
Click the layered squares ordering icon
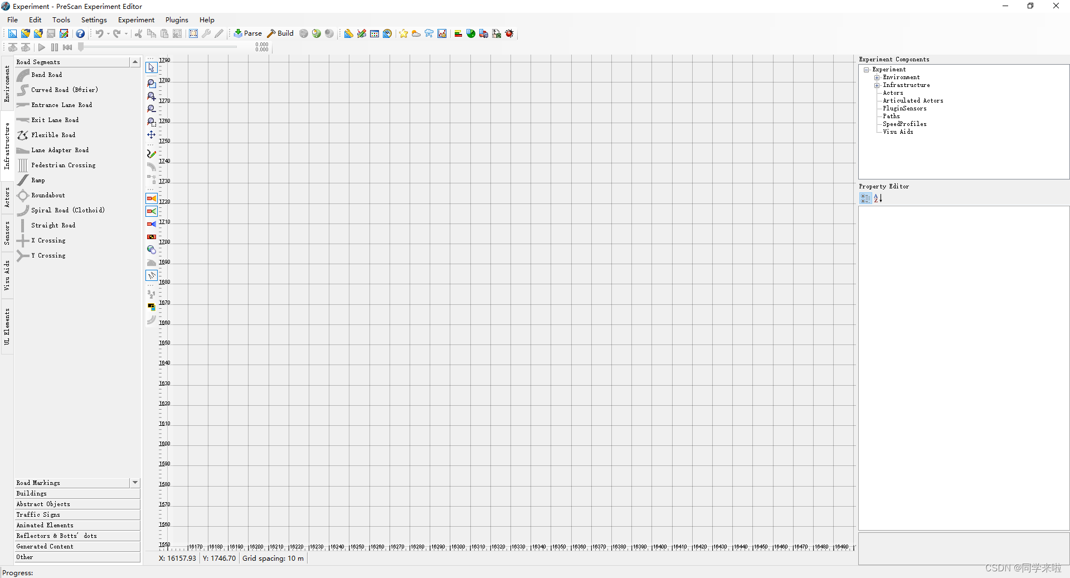[152, 307]
